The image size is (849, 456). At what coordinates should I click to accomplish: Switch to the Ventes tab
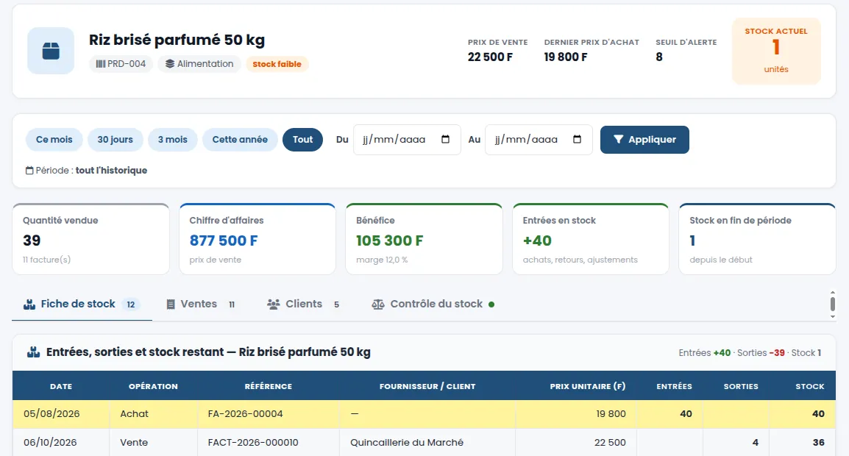200,304
